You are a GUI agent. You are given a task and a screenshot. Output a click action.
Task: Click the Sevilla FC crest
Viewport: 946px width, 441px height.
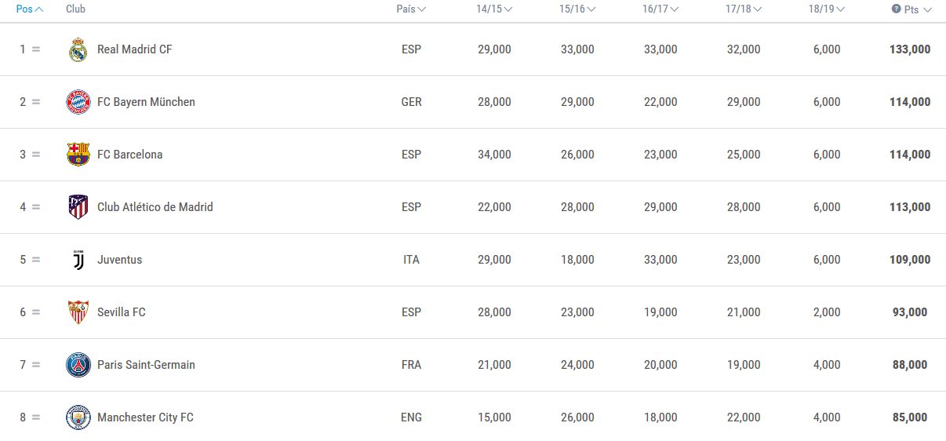(78, 312)
